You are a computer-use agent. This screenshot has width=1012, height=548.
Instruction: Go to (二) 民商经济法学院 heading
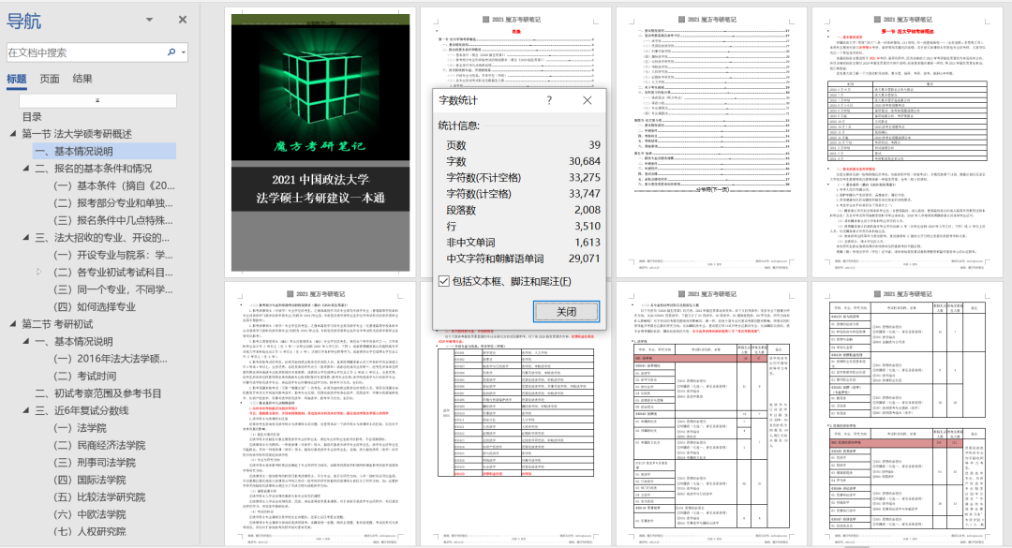click(98, 445)
